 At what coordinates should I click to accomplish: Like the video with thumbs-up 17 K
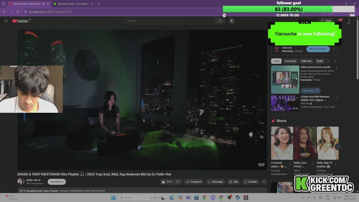click(x=166, y=182)
